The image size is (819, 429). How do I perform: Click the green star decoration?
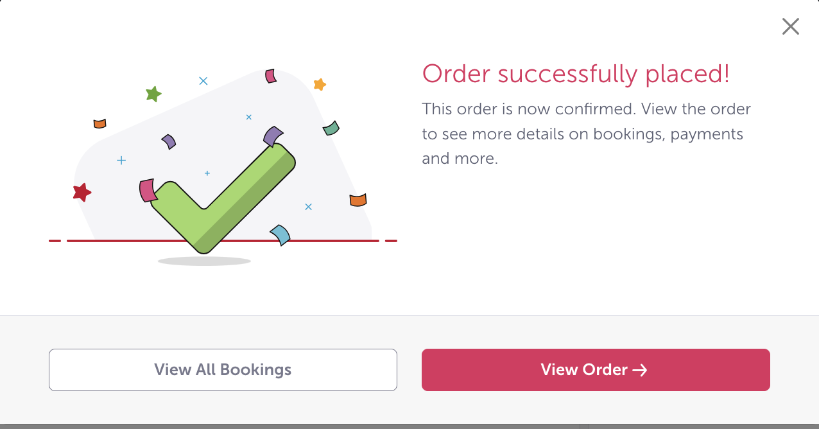tap(153, 94)
